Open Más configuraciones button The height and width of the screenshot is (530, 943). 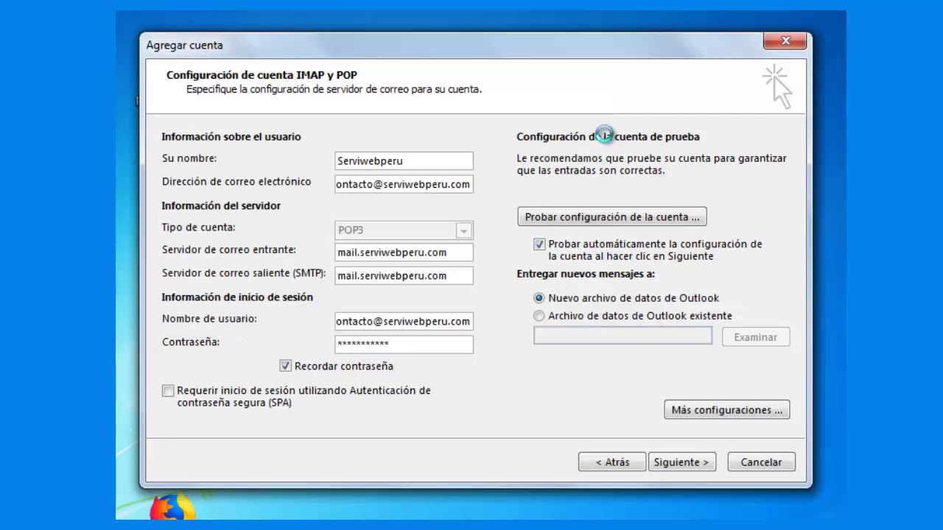pyautogui.click(x=727, y=410)
